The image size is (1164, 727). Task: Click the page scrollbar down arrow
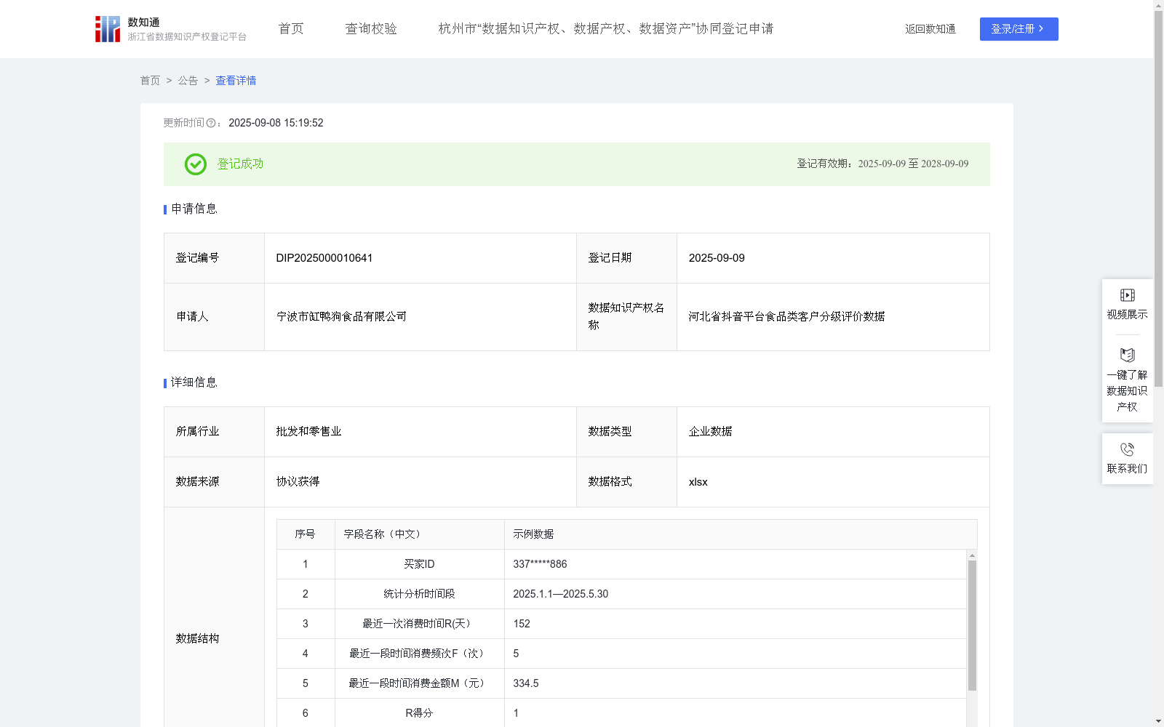(x=1158, y=721)
